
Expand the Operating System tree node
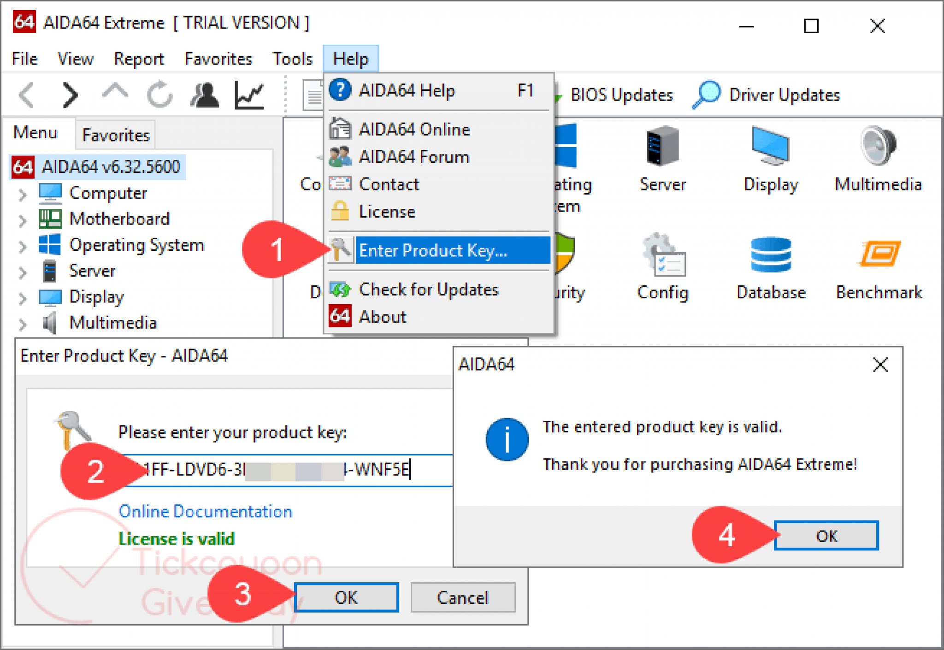(x=22, y=247)
